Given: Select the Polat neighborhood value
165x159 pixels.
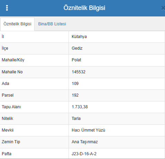Looking at the screenshot, I should tap(76, 60).
